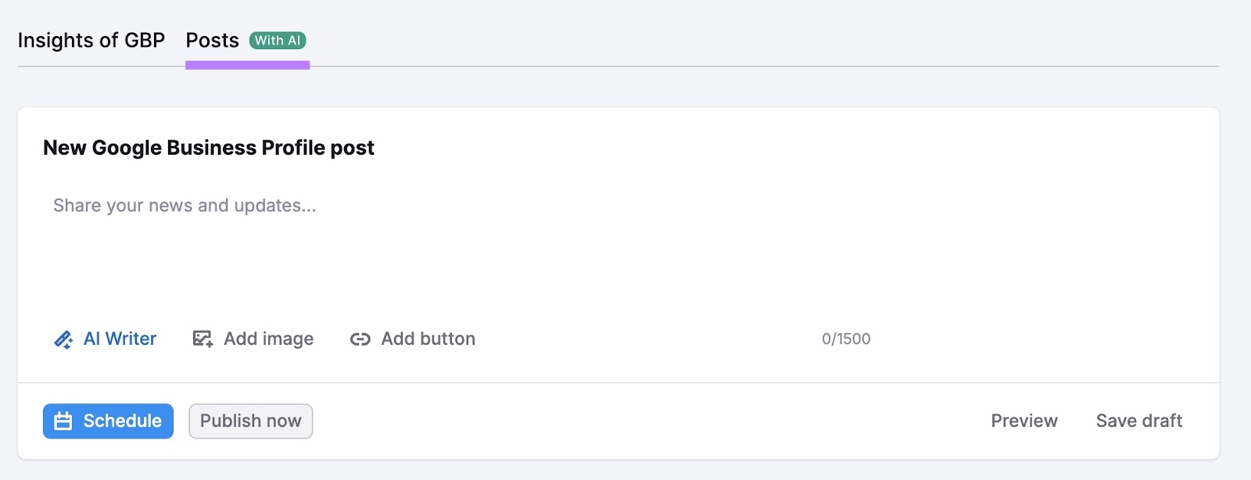
Task: Click the Share your news and updates field
Action: 185,206
